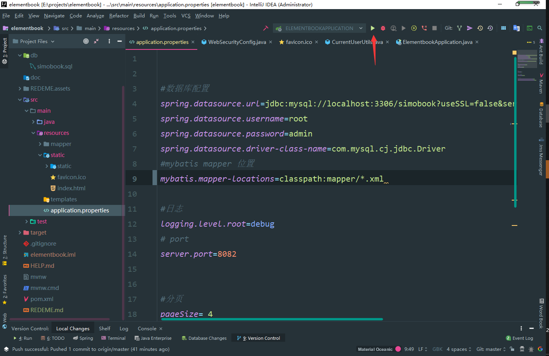
Task: Toggle the Database side tool window
Action: tap(541, 115)
